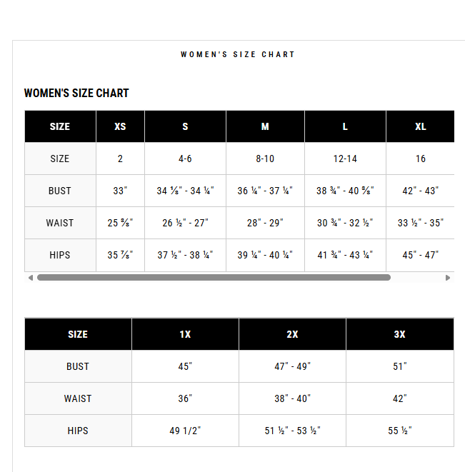Click the M waist cell 28" - 29"
This screenshot has height=472, width=465.
(265, 223)
